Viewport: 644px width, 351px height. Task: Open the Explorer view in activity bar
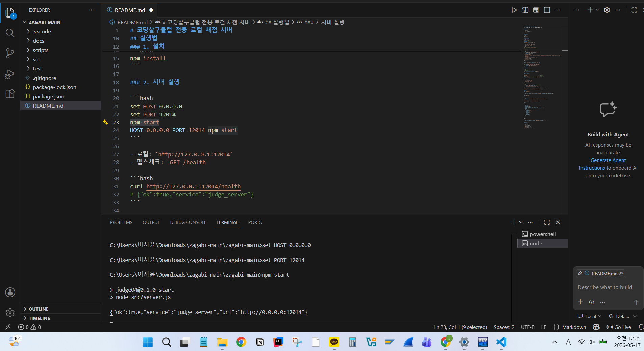click(x=10, y=13)
